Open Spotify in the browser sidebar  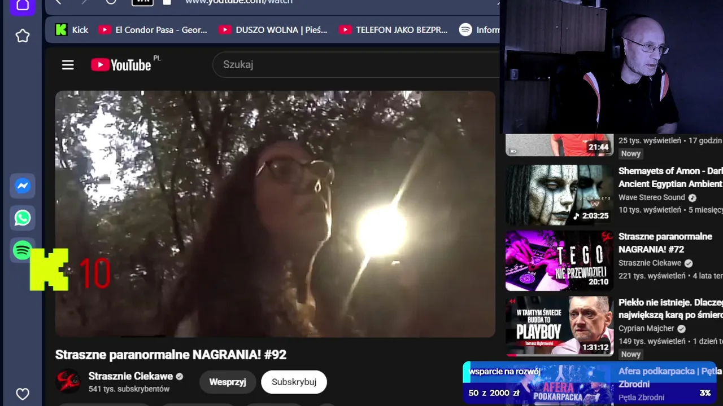[x=23, y=250]
